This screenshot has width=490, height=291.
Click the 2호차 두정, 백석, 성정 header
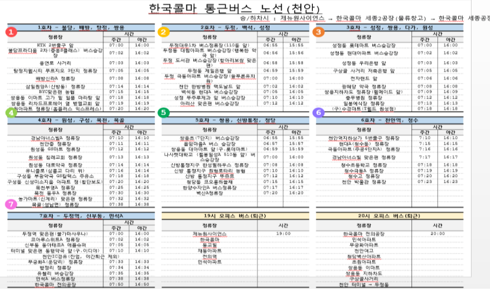click(x=235, y=28)
